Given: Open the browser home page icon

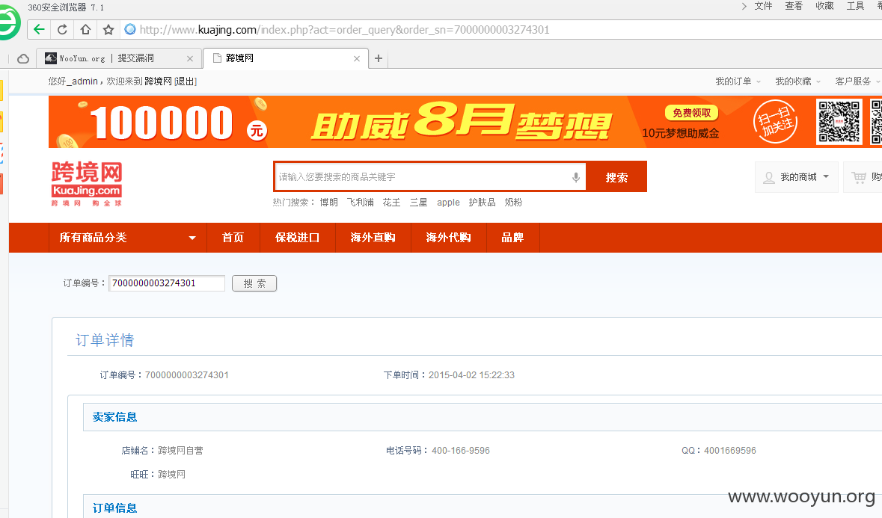Looking at the screenshot, I should (x=85, y=30).
